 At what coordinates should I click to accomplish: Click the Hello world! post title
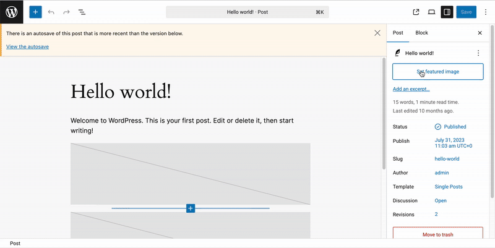tap(121, 92)
